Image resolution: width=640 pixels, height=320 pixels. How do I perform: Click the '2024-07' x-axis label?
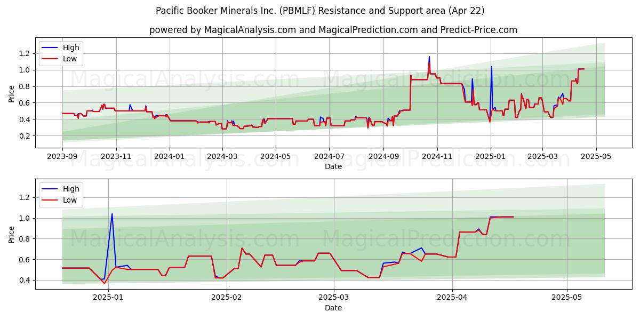329,156
